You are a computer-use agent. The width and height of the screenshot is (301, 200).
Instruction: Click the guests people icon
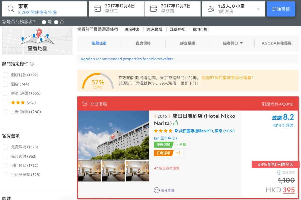click(x=211, y=9)
